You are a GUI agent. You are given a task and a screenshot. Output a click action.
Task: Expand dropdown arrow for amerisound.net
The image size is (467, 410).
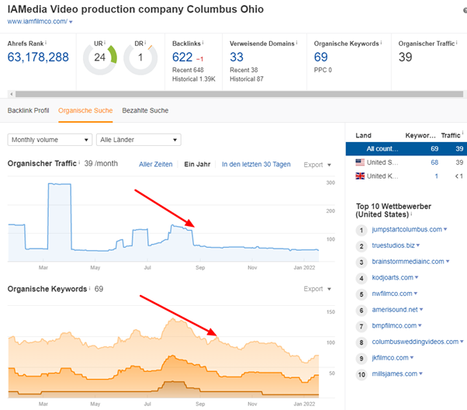coord(421,310)
